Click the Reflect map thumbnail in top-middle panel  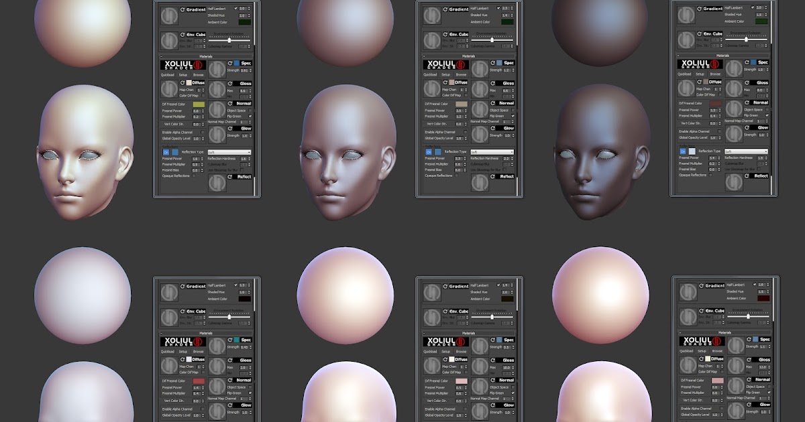click(479, 182)
